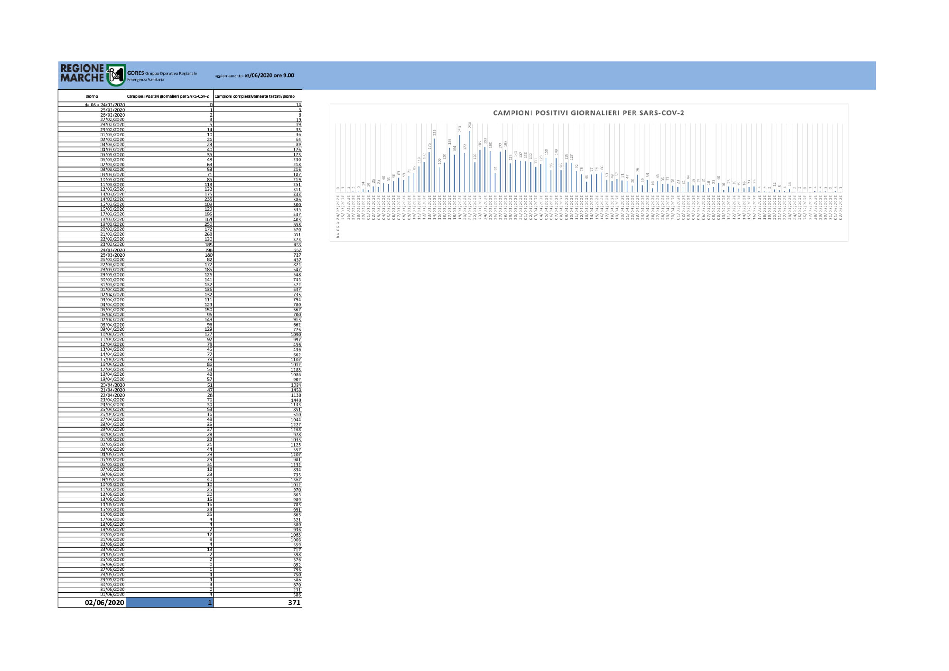Click positive count 149 in 07/04/2020 row
949x671 pixels.
pyautogui.click(x=208, y=320)
